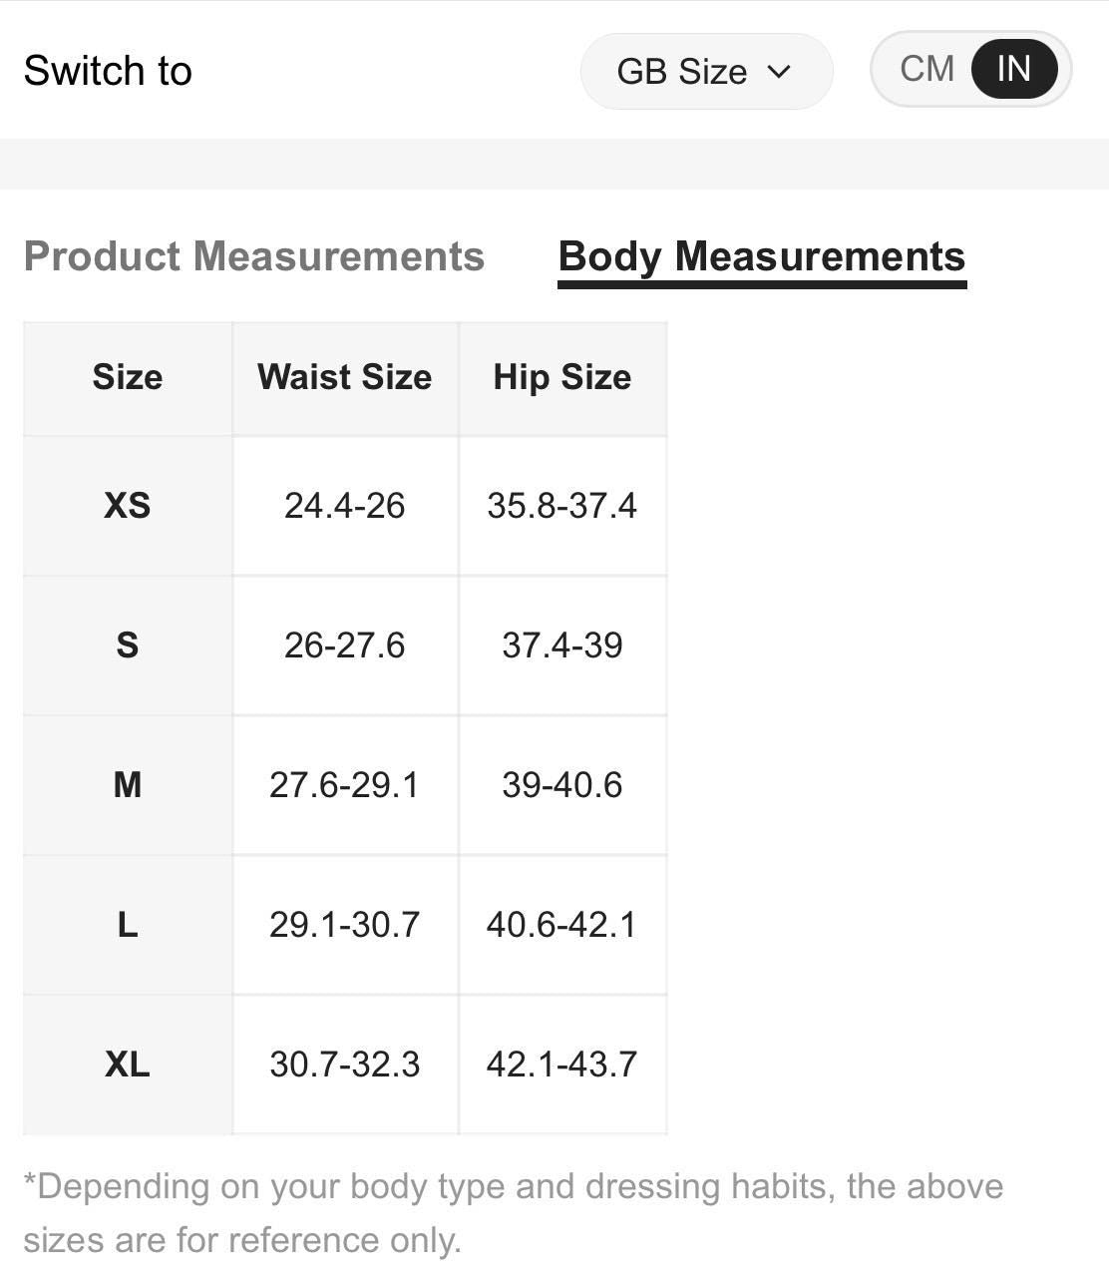The image size is (1109, 1279).
Task: Open the Product Measurements tab
Action: 253,256
